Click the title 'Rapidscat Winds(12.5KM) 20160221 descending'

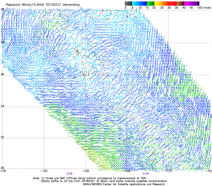[43, 5]
